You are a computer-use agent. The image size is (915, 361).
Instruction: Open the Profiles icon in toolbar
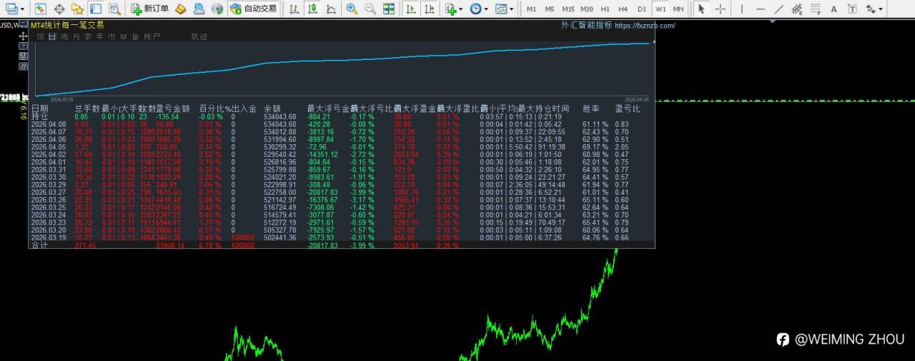tap(41, 9)
